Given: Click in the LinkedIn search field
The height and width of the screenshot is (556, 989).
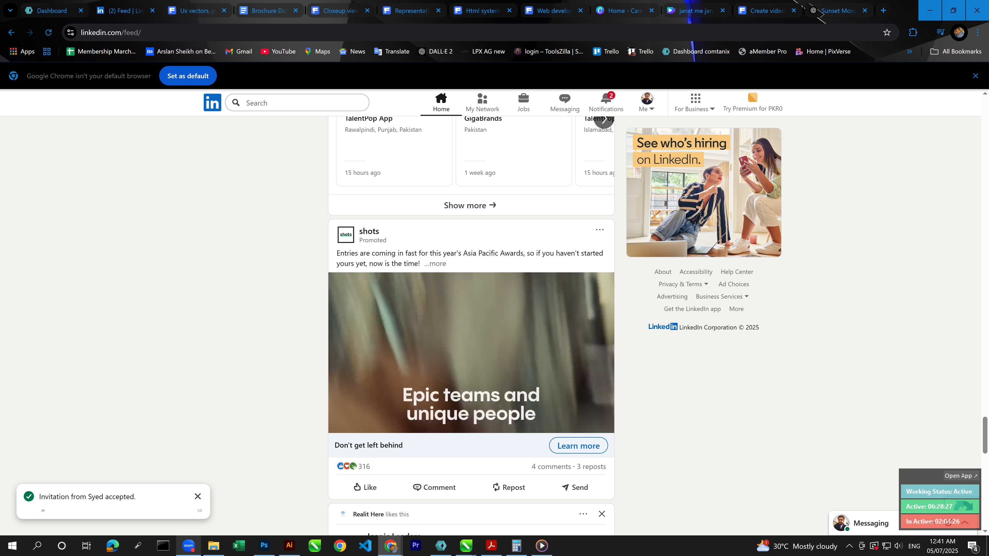Looking at the screenshot, I should (297, 103).
